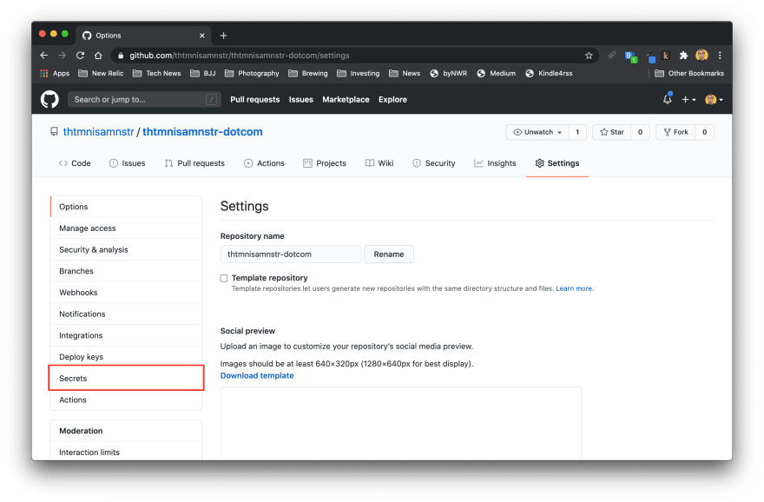Click the Rename button

pyautogui.click(x=389, y=254)
